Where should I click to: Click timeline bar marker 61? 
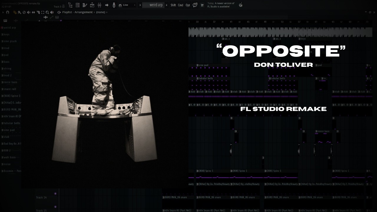pyautogui.click(x=316, y=22)
